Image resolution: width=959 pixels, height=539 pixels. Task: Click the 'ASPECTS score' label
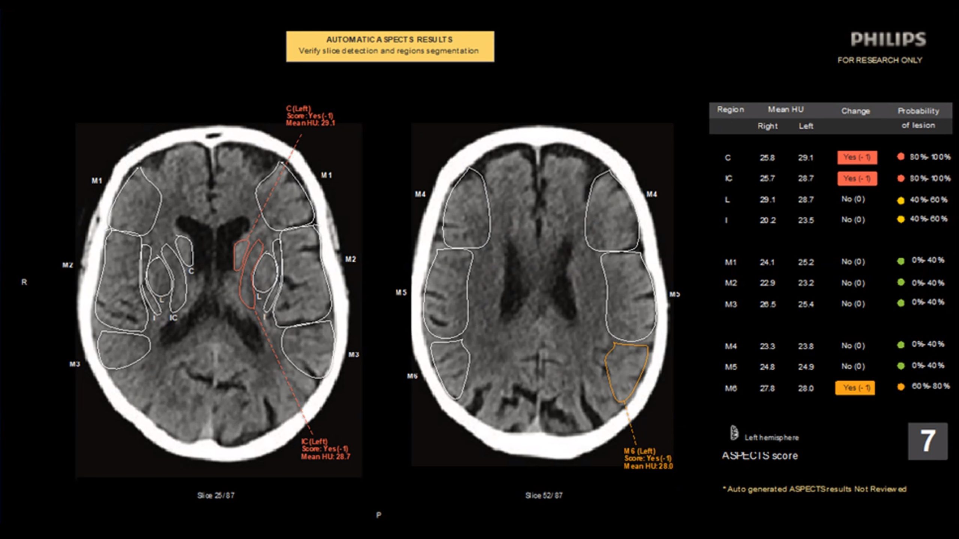760,456
